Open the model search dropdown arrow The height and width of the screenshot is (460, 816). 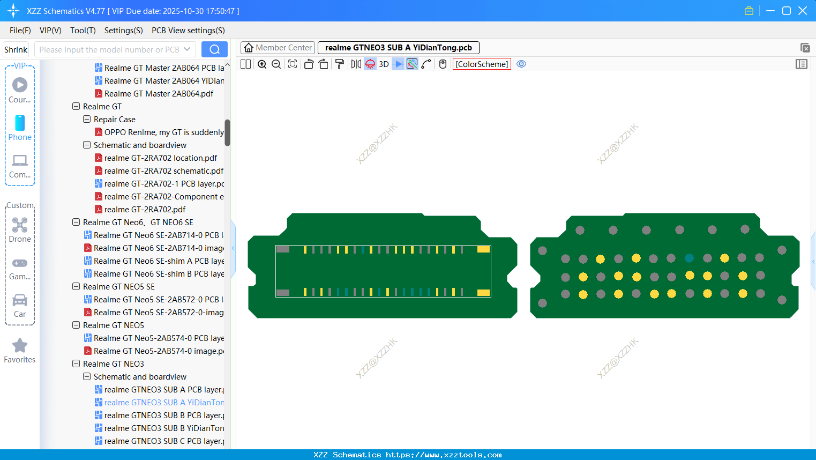pyautogui.click(x=187, y=50)
